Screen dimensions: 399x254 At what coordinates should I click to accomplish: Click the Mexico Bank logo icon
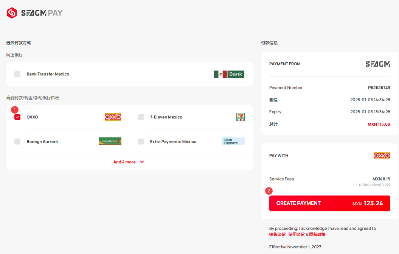[x=229, y=74]
